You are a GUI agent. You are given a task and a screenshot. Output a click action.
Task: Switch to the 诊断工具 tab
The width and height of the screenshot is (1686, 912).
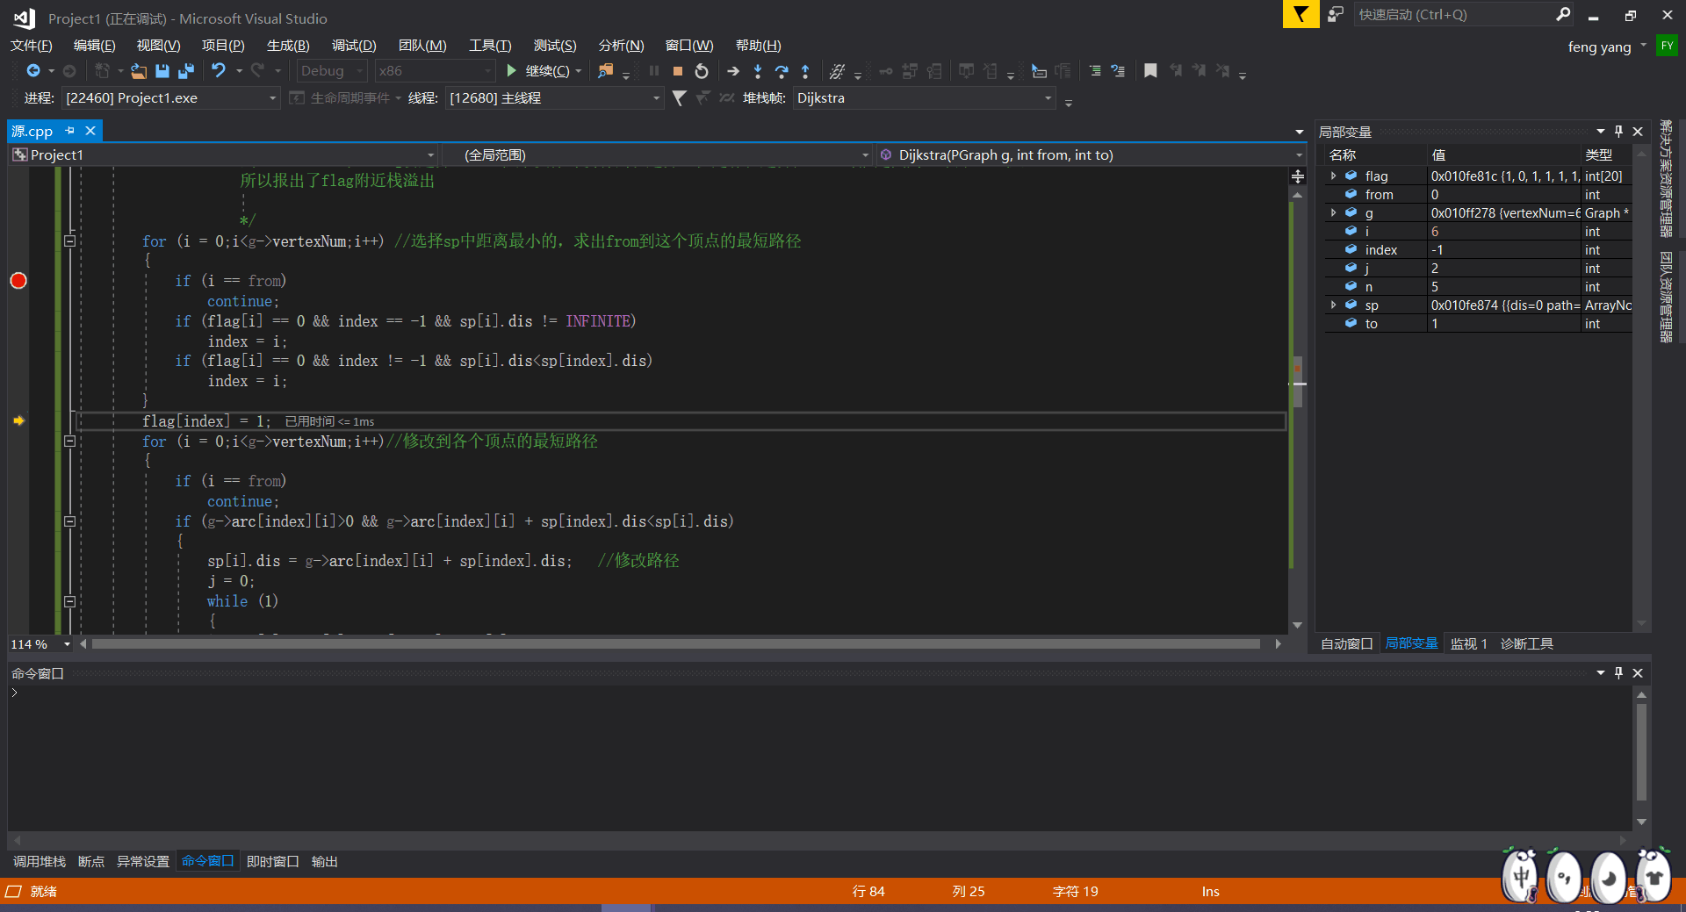pyautogui.click(x=1526, y=643)
